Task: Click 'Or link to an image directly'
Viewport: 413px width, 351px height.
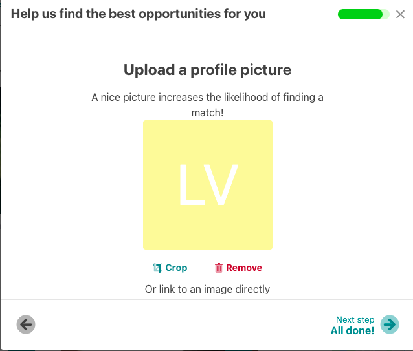Action: [207, 289]
